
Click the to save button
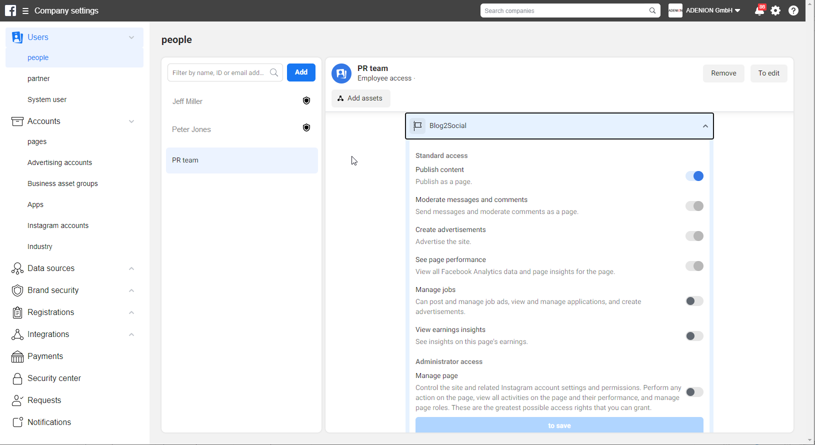559,425
